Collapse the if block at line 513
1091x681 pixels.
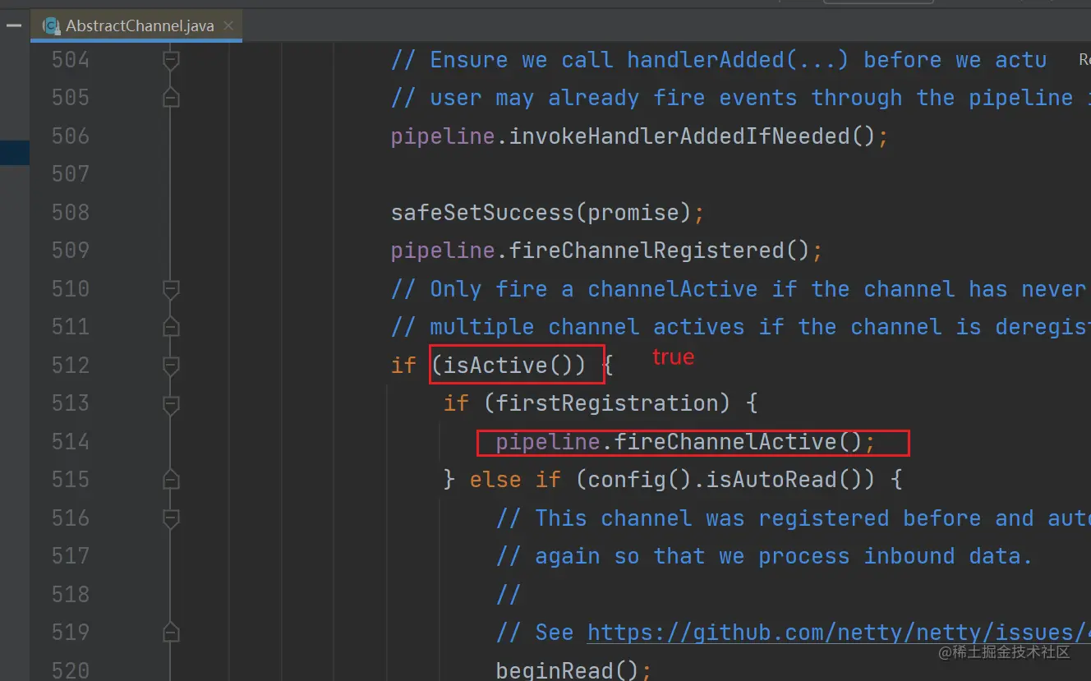click(171, 403)
